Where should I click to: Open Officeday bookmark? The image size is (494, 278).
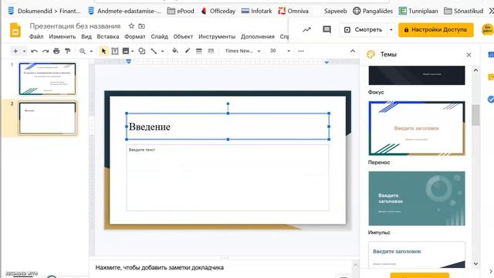[x=218, y=11]
